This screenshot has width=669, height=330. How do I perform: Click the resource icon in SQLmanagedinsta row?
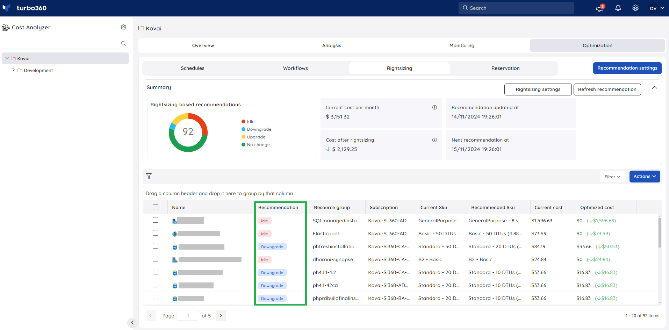(175, 221)
